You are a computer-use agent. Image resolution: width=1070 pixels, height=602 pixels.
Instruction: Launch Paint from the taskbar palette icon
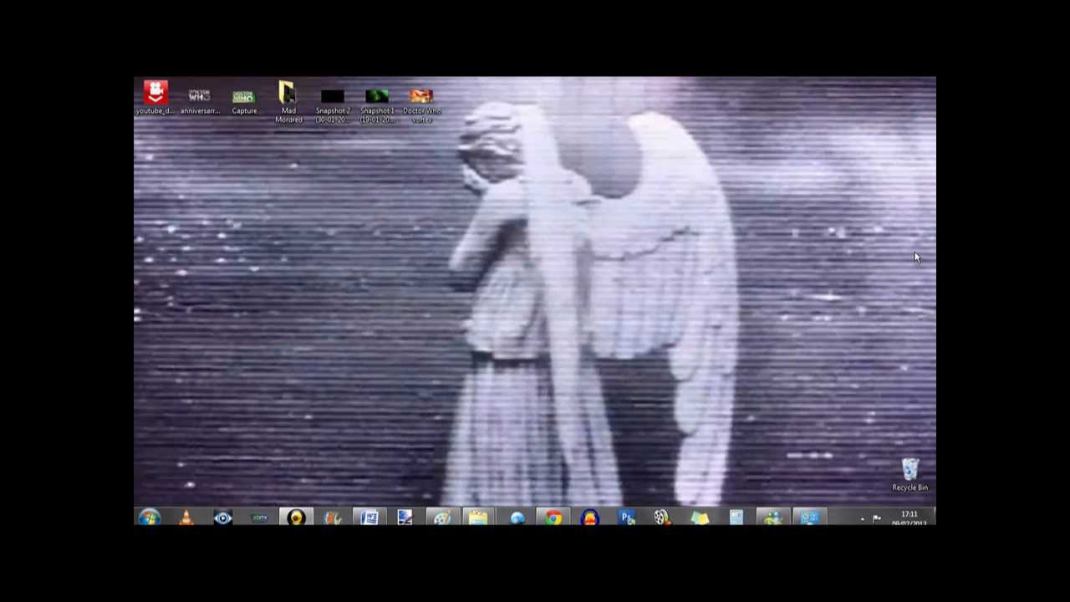click(441, 518)
